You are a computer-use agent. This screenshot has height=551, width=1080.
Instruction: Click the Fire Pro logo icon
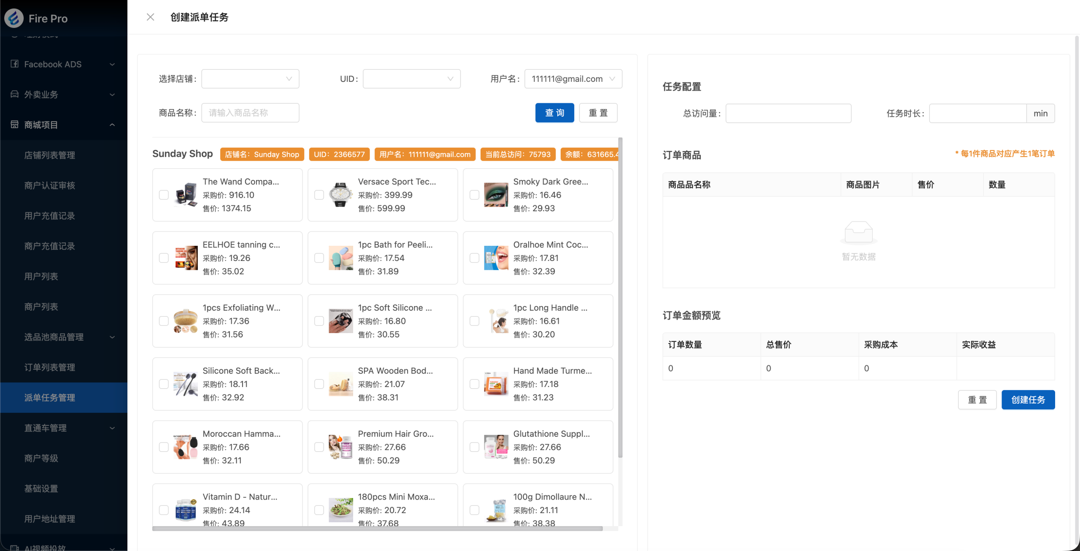pos(14,18)
